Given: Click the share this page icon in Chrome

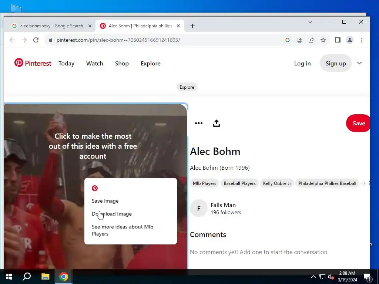Looking at the screenshot, I should (x=311, y=40).
